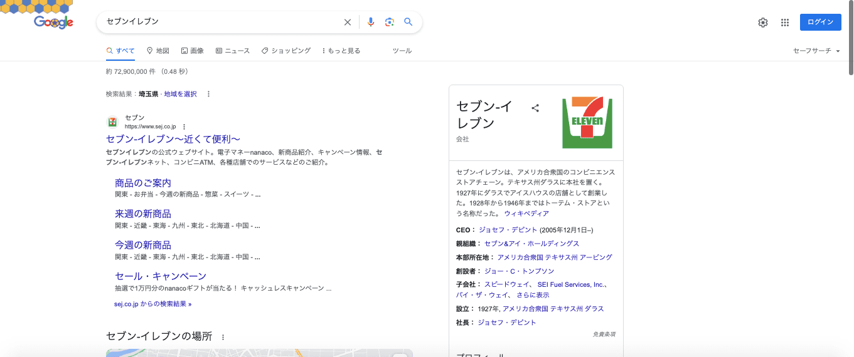Click the https://www.sej.co.jp URL text
Screen dimensions: 854x357
(151, 127)
